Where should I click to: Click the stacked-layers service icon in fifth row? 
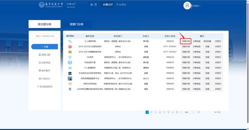(70, 62)
